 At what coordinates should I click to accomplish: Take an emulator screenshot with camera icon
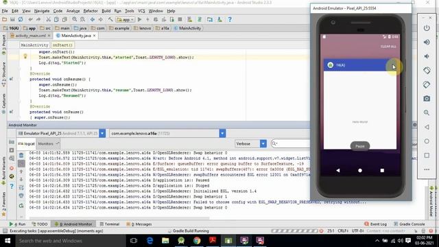pos(427,99)
